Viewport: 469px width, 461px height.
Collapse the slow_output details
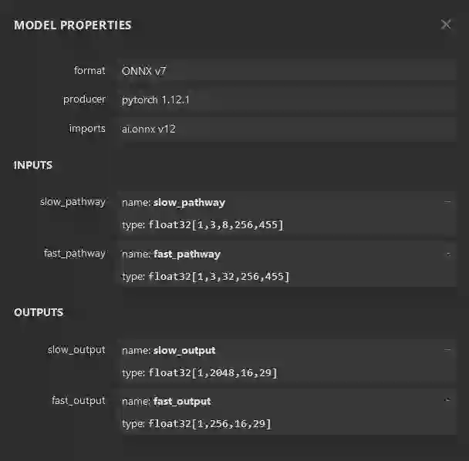click(447, 350)
